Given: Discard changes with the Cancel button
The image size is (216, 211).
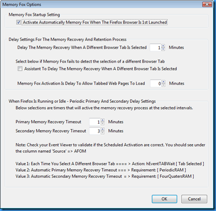Looking at the screenshot, I should [x=194, y=199].
